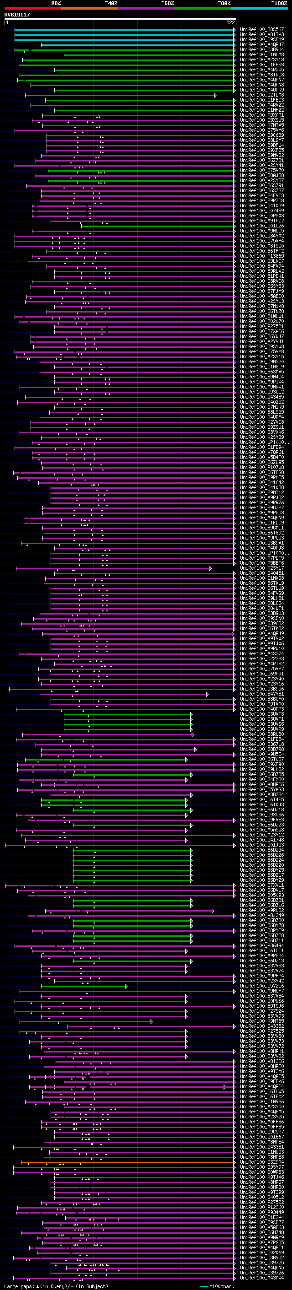Viewport: 292px width, 1290px height.
Task: Select the UniRef100_C1FEC3 label
Action: [262, 100]
